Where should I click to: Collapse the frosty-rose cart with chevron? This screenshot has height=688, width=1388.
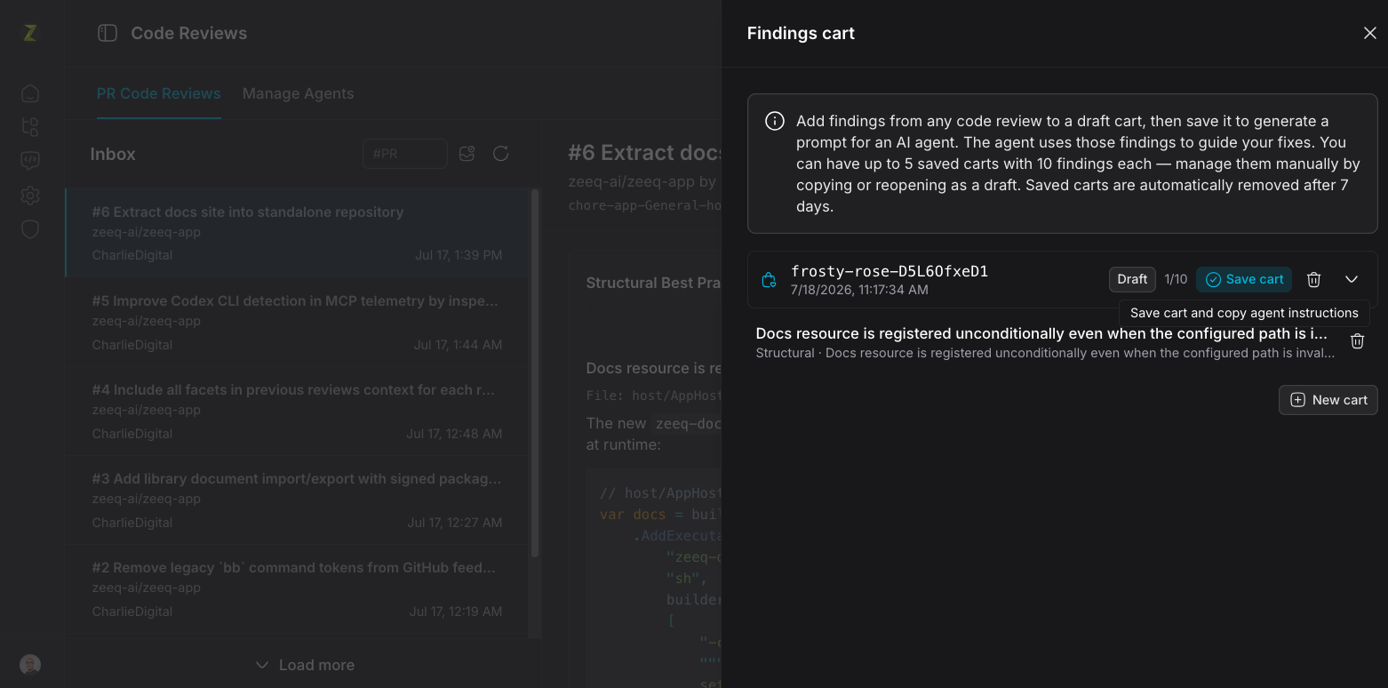[1352, 279]
